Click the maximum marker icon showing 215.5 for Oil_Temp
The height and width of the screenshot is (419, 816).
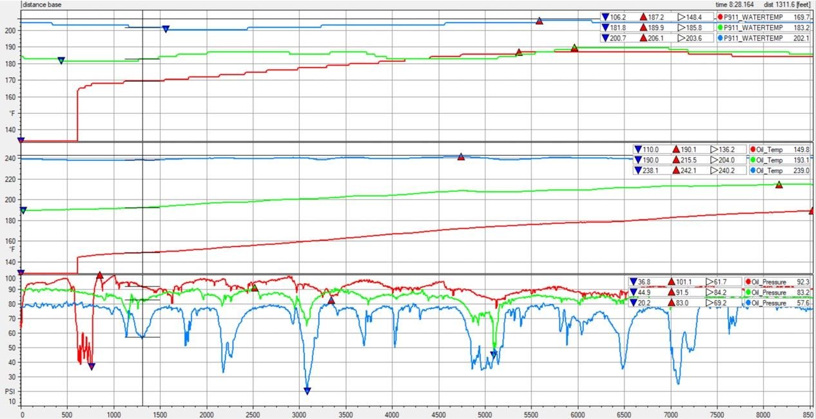click(x=677, y=160)
